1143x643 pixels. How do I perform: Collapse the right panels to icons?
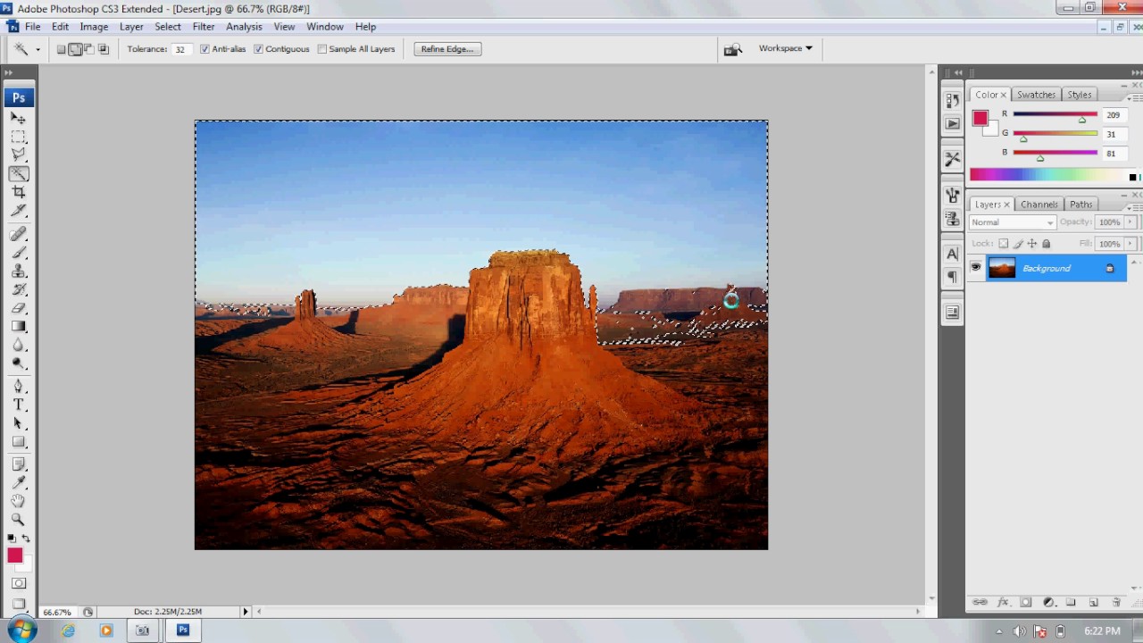click(x=1137, y=73)
